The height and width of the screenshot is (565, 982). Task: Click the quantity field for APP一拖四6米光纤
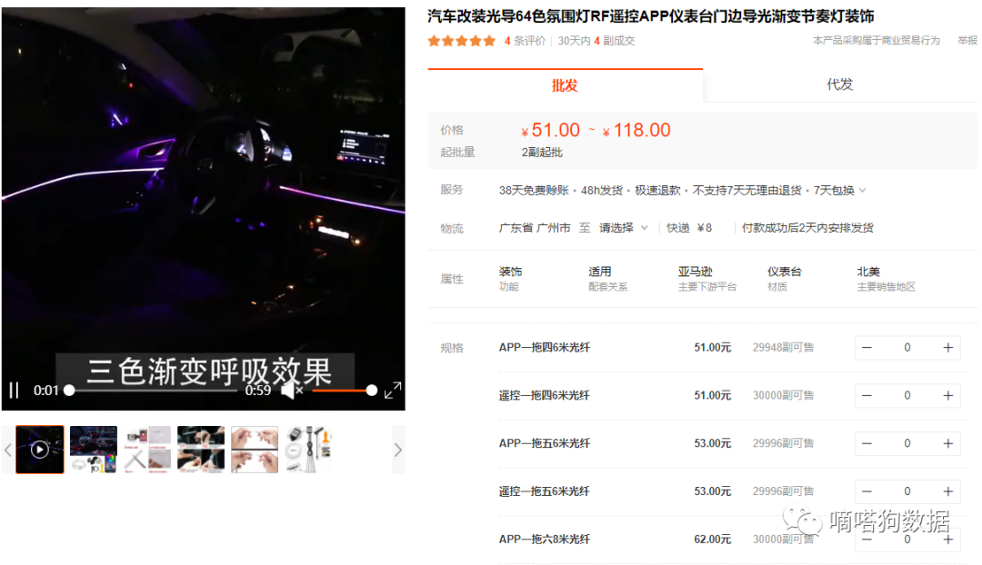(907, 348)
